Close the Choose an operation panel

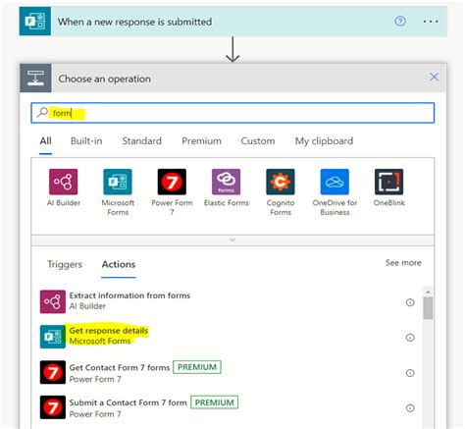(x=434, y=78)
